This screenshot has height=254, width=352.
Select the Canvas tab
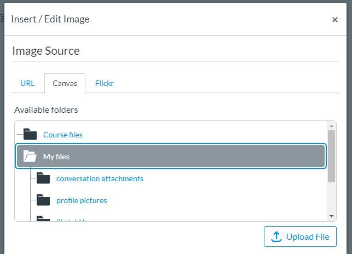[x=65, y=83]
